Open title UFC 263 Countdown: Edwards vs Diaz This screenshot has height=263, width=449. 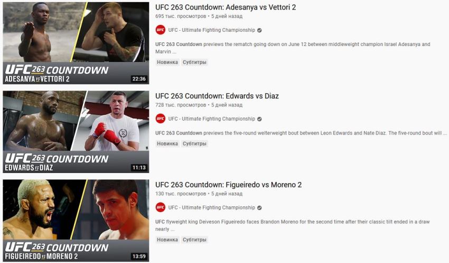click(x=217, y=96)
